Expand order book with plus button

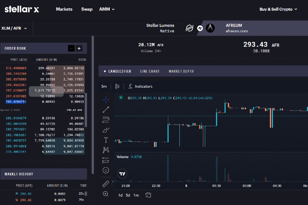click(x=79, y=48)
